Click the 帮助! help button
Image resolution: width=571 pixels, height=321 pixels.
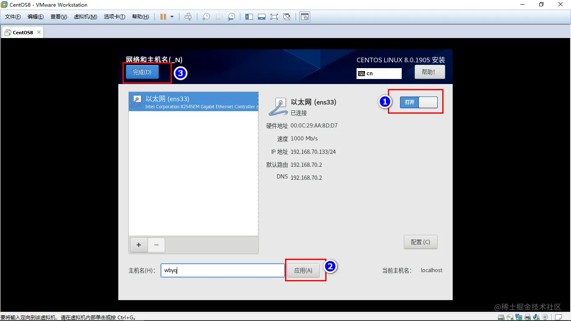click(430, 72)
